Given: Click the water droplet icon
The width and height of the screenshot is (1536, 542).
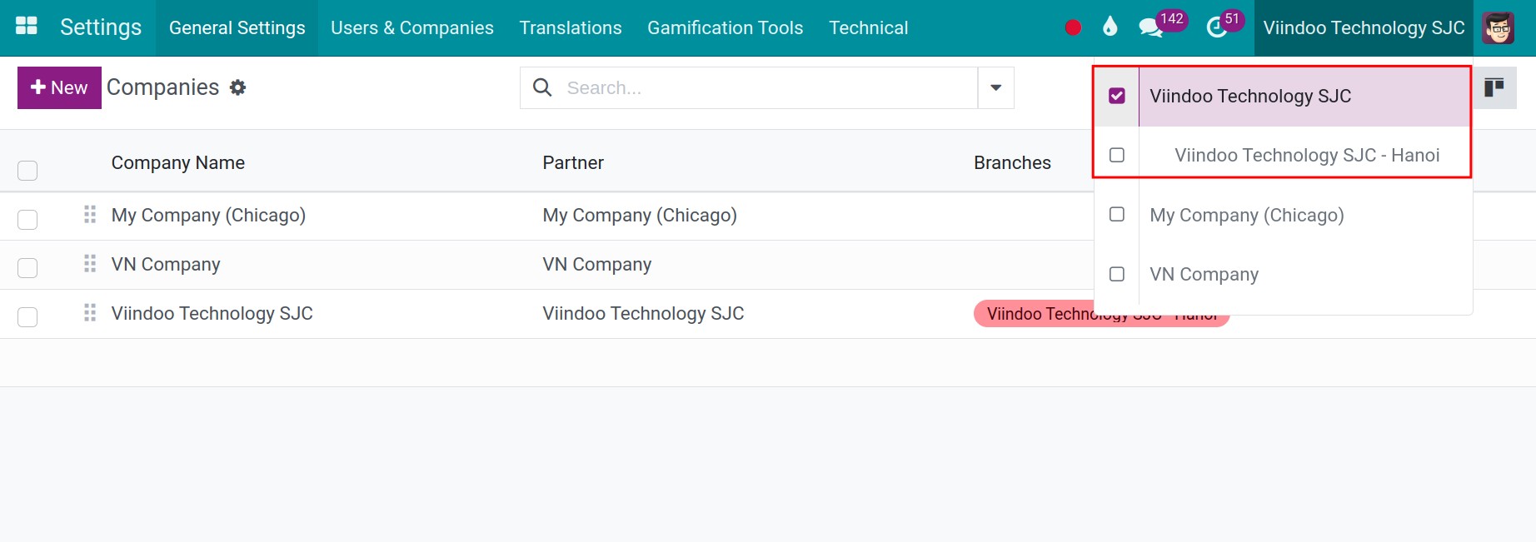Looking at the screenshot, I should [1110, 27].
